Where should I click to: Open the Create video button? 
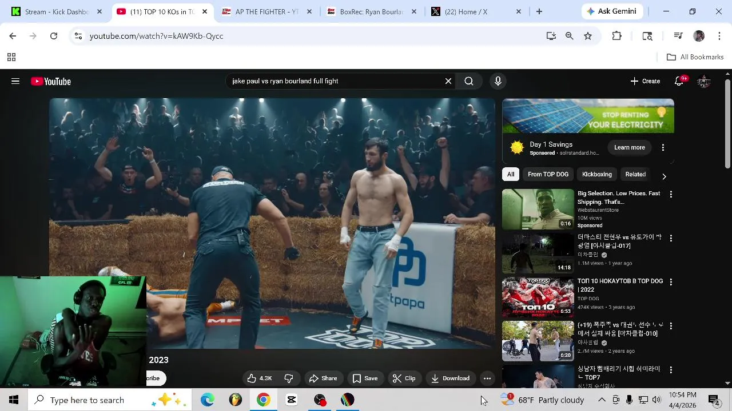tap(645, 81)
